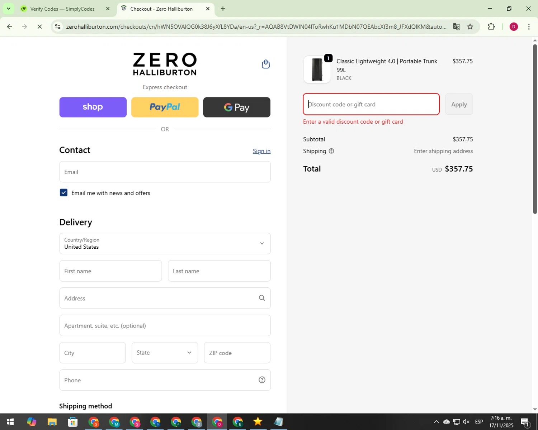
Task: Close the Verify Codes tab
Action: pos(108,9)
